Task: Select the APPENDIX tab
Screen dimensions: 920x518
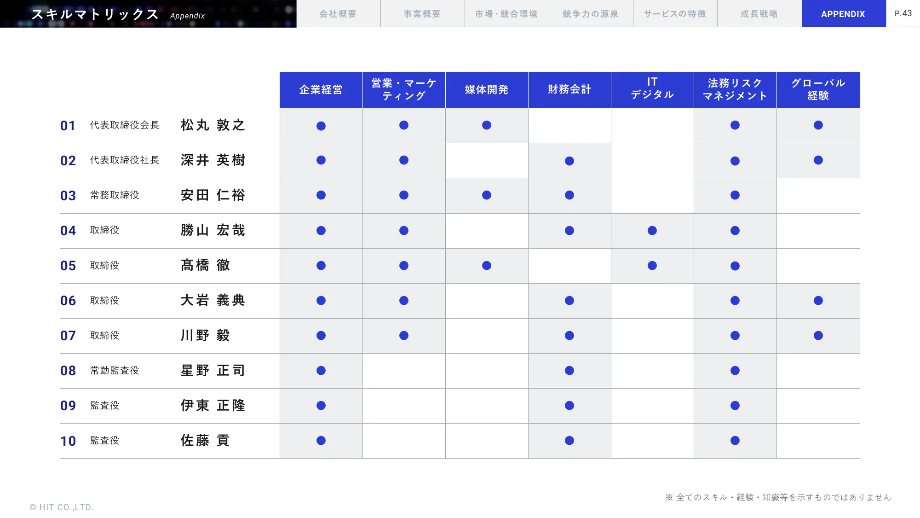Action: tap(843, 13)
